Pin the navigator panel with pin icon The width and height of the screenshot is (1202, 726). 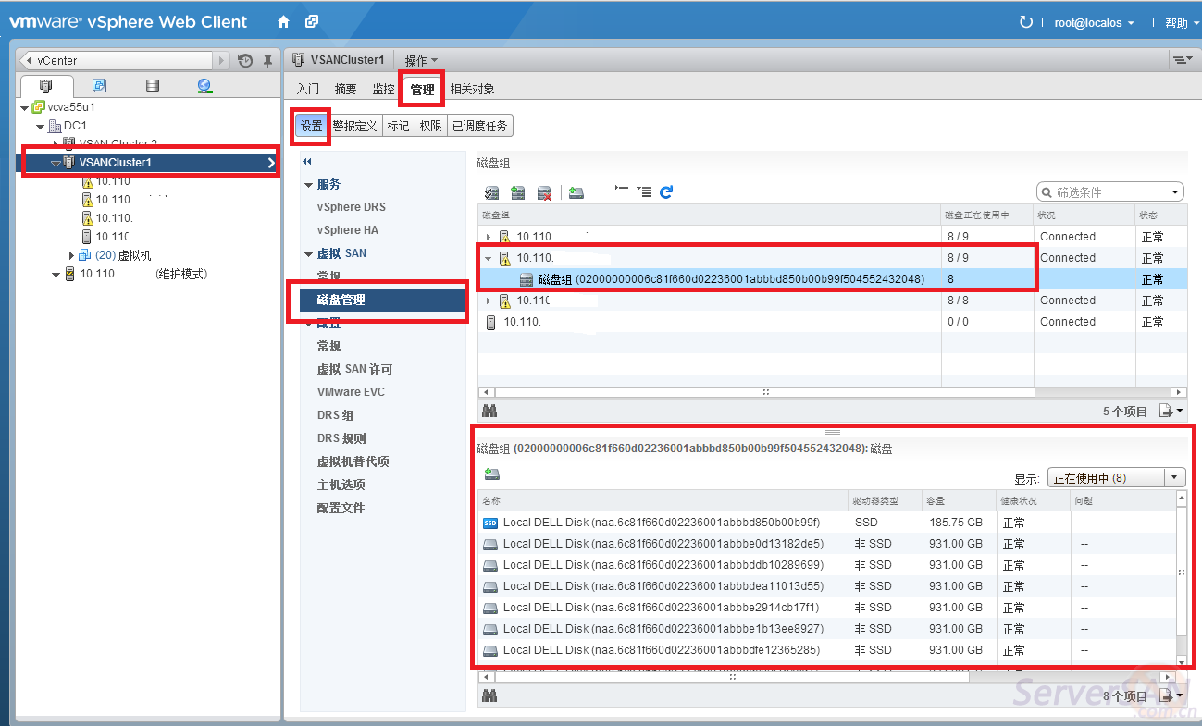[x=267, y=61]
